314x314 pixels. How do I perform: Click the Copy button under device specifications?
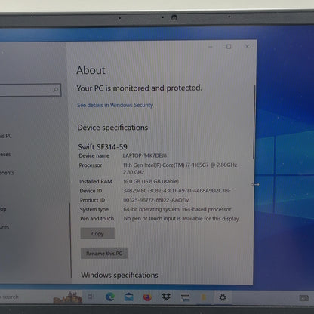pyautogui.click(x=97, y=233)
